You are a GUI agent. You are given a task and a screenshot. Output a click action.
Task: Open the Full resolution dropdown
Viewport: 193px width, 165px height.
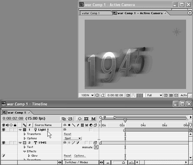point(155,95)
